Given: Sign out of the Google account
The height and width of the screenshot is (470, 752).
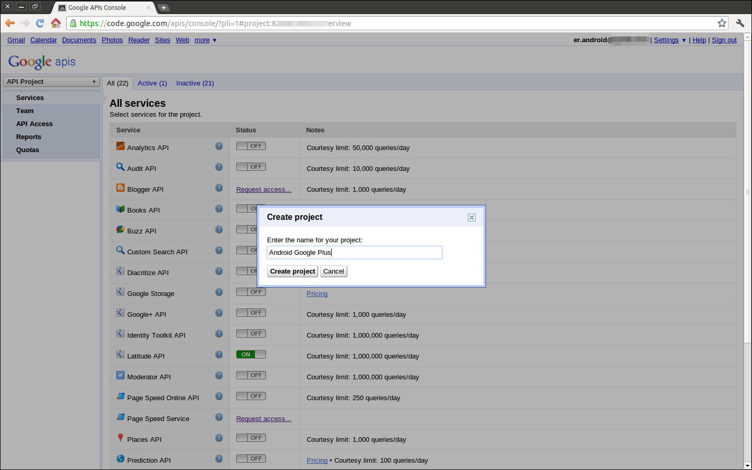Looking at the screenshot, I should pyautogui.click(x=724, y=40).
